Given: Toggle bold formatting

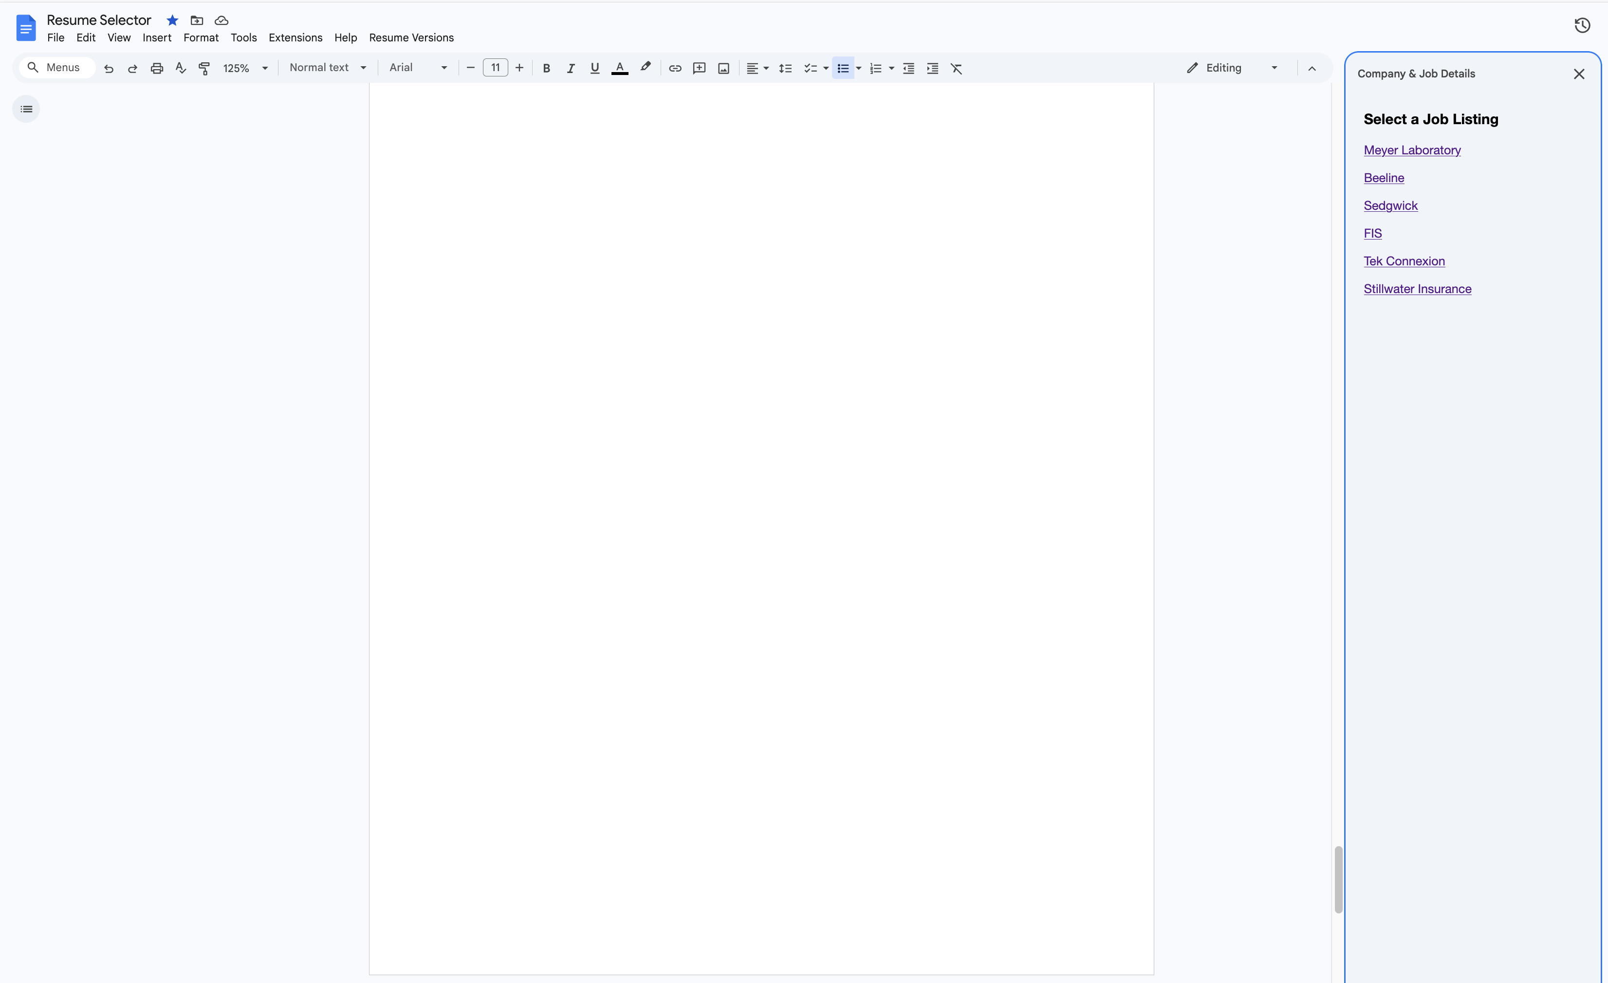Looking at the screenshot, I should 547,68.
